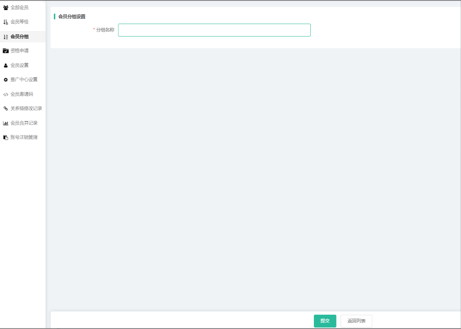Click the gear icon beside 推广中心设置
Screen dimensions: 461x329
6,80
